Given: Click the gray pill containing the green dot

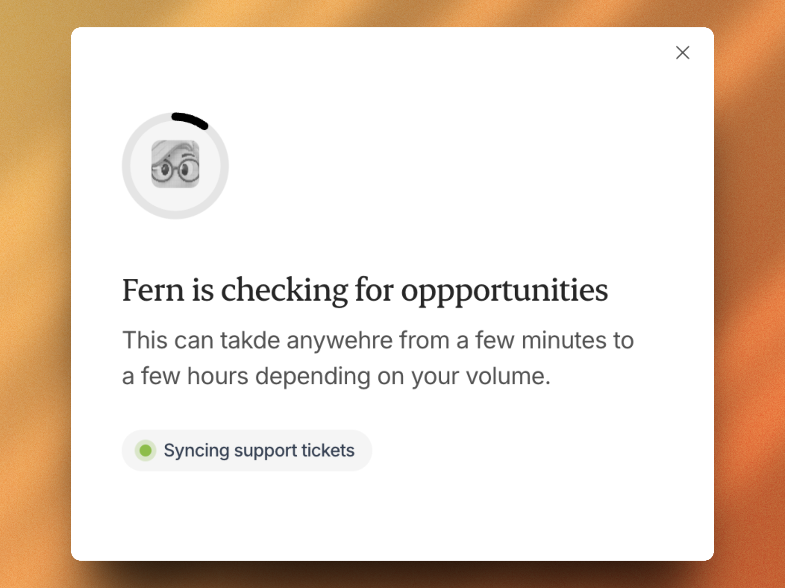Looking at the screenshot, I should [x=246, y=450].
